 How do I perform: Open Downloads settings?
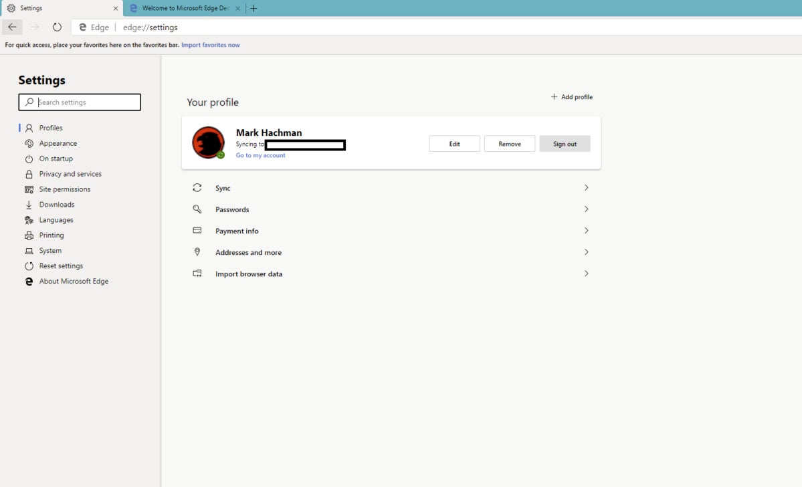57,205
